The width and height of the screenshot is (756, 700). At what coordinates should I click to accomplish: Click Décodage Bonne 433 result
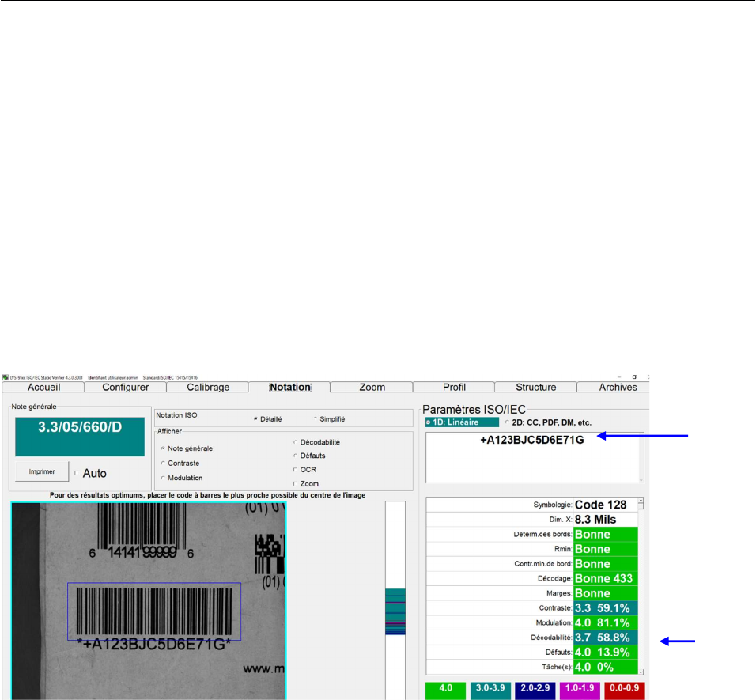(605, 578)
